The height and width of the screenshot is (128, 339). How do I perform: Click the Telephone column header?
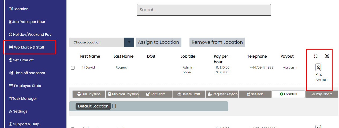257,56
